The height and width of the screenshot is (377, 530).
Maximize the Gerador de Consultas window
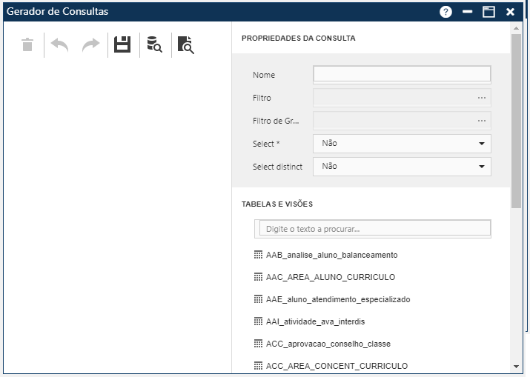pyautogui.click(x=488, y=12)
